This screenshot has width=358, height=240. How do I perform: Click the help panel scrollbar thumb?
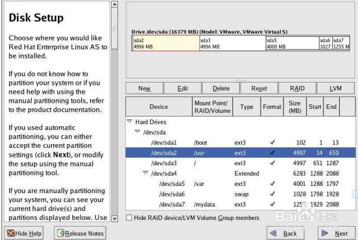(x=115, y=28)
